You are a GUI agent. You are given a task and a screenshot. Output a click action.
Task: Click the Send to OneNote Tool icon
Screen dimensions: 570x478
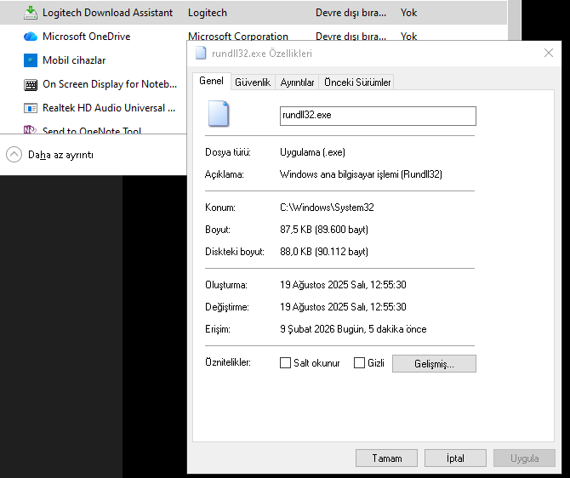(x=30, y=129)
